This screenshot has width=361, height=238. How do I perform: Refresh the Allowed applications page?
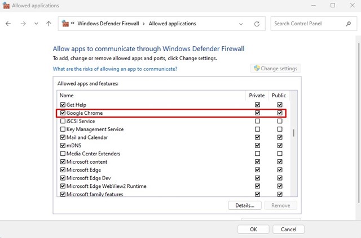[257, 24]
